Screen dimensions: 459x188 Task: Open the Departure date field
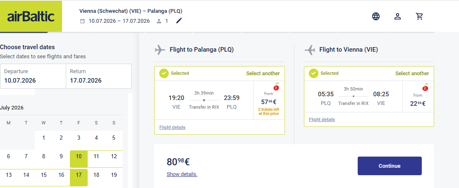pyautogui.click(x=33, y=76)
